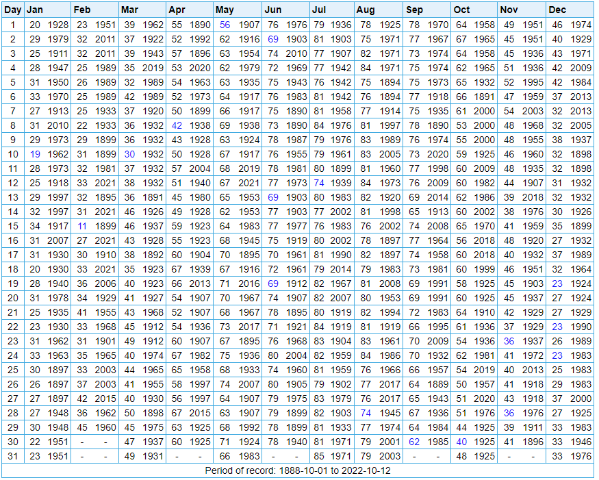Click the Jun column header
The image size is (599, 480).
click(272, 10)
